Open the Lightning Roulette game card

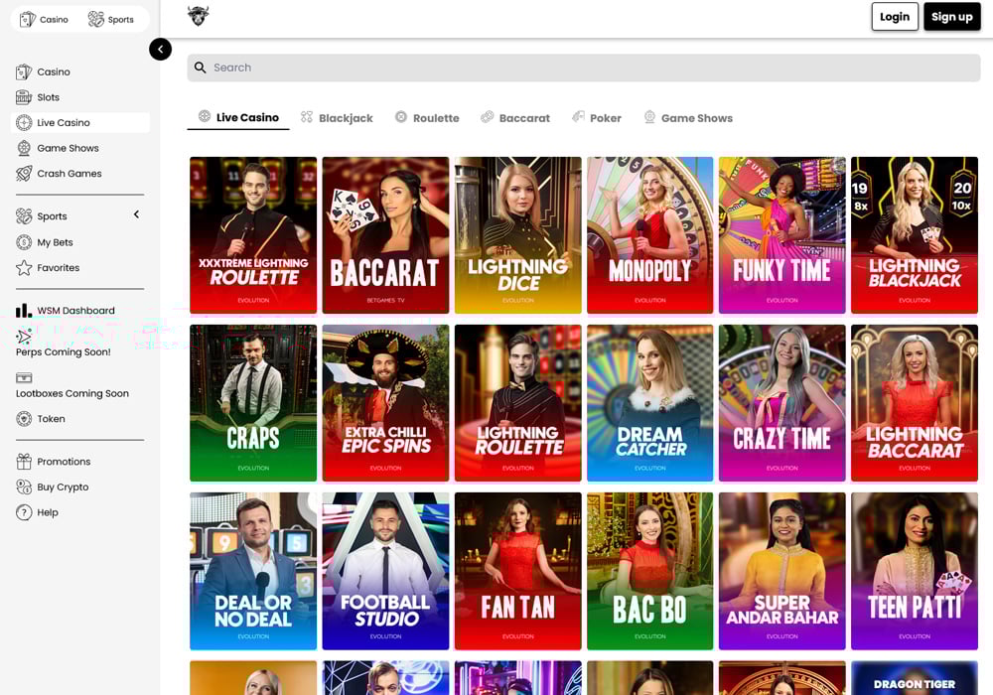click(518, 403)
